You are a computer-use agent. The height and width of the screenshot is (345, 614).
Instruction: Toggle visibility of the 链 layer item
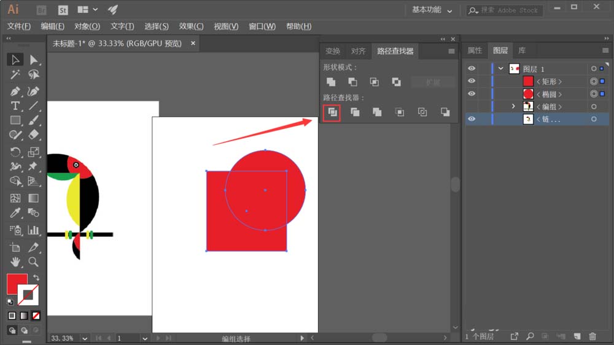pos(472,118)
